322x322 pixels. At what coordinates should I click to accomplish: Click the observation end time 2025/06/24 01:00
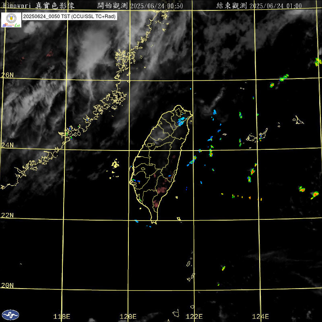click(276, 6)
